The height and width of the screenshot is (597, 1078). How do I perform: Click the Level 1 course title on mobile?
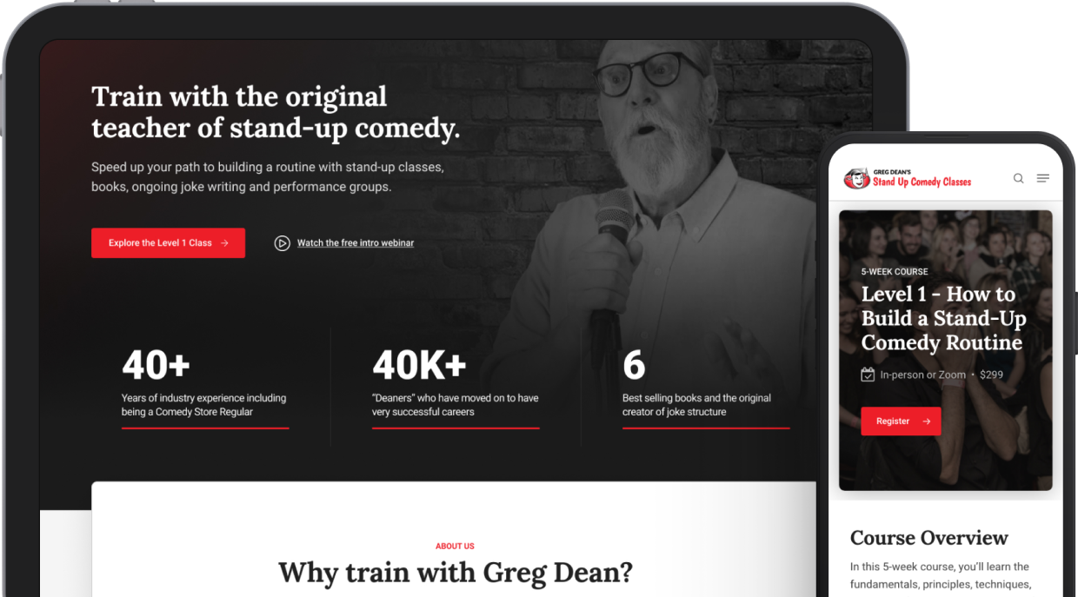tap(944, 318)
